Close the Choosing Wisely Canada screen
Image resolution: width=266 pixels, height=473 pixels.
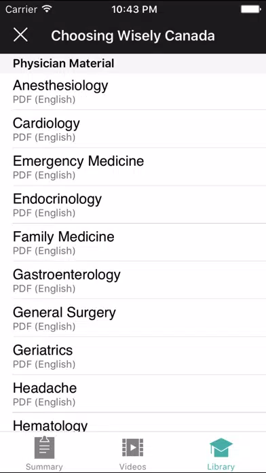point(20,35)
